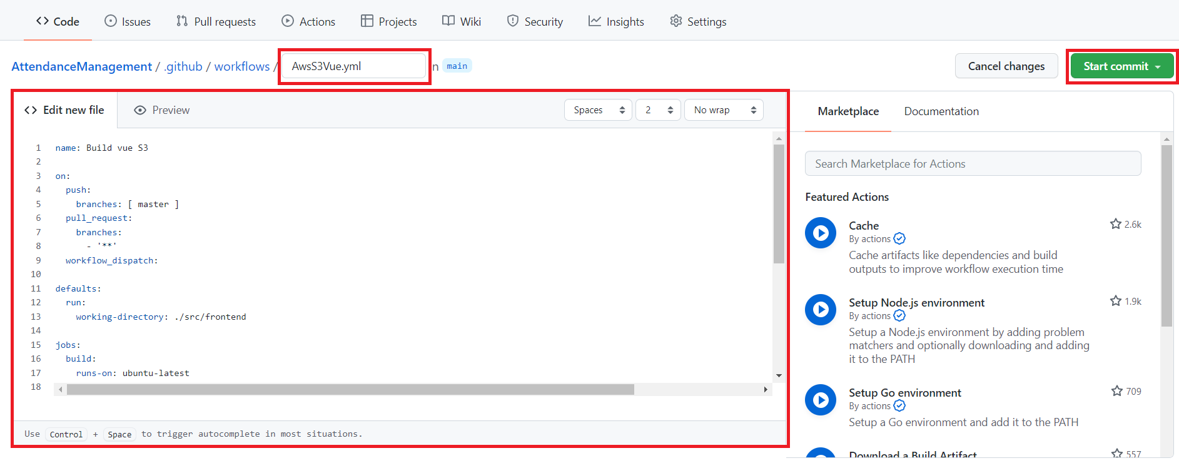Viewport: 1179px width, 463px height.
Task: Click 'working-directory: ./src/frontend' line
Action: click(x=161, y=317)
